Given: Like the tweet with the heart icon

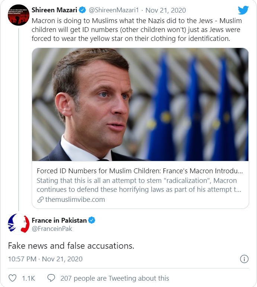Looking at the screenshot, I should click(13, 278).
